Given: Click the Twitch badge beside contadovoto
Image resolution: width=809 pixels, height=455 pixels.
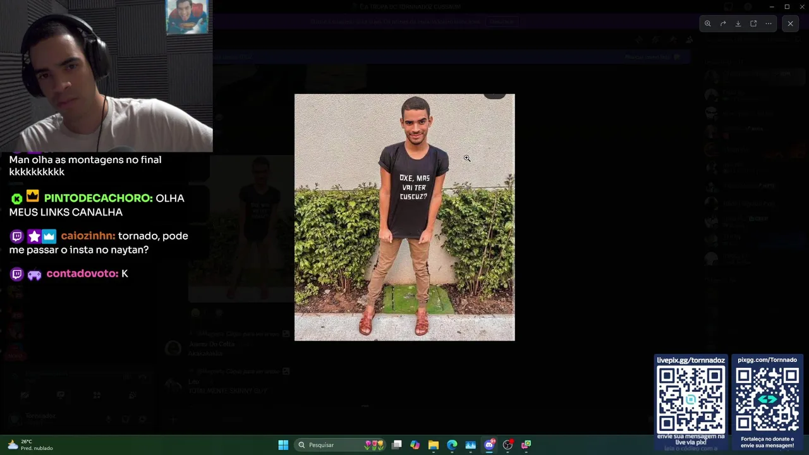Looking at the screenshot, I should 17,274.
